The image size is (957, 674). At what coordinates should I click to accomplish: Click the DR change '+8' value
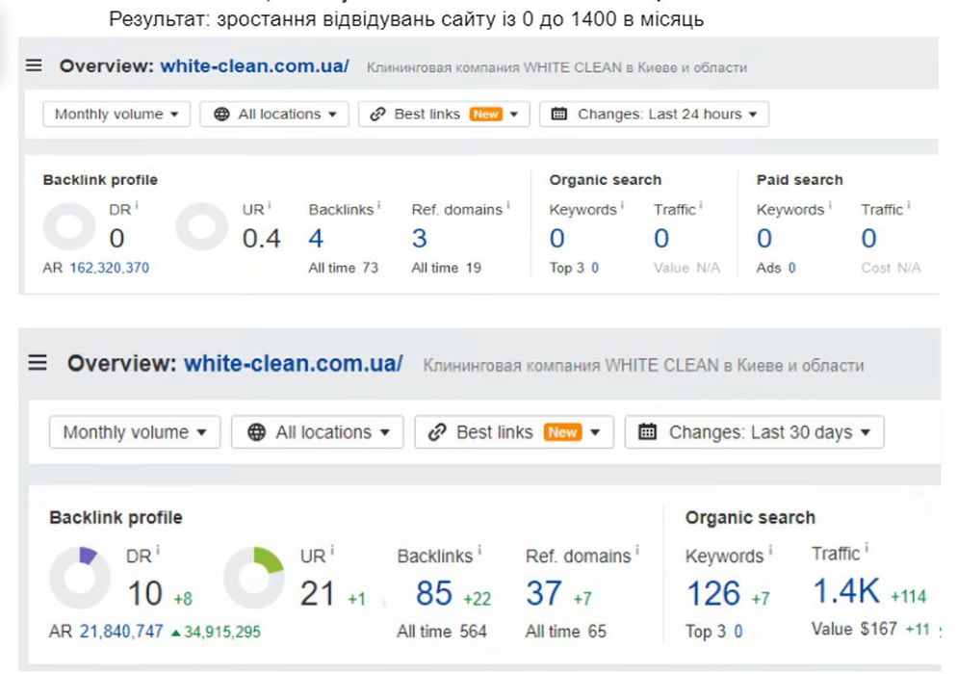[x=183, y=599]
